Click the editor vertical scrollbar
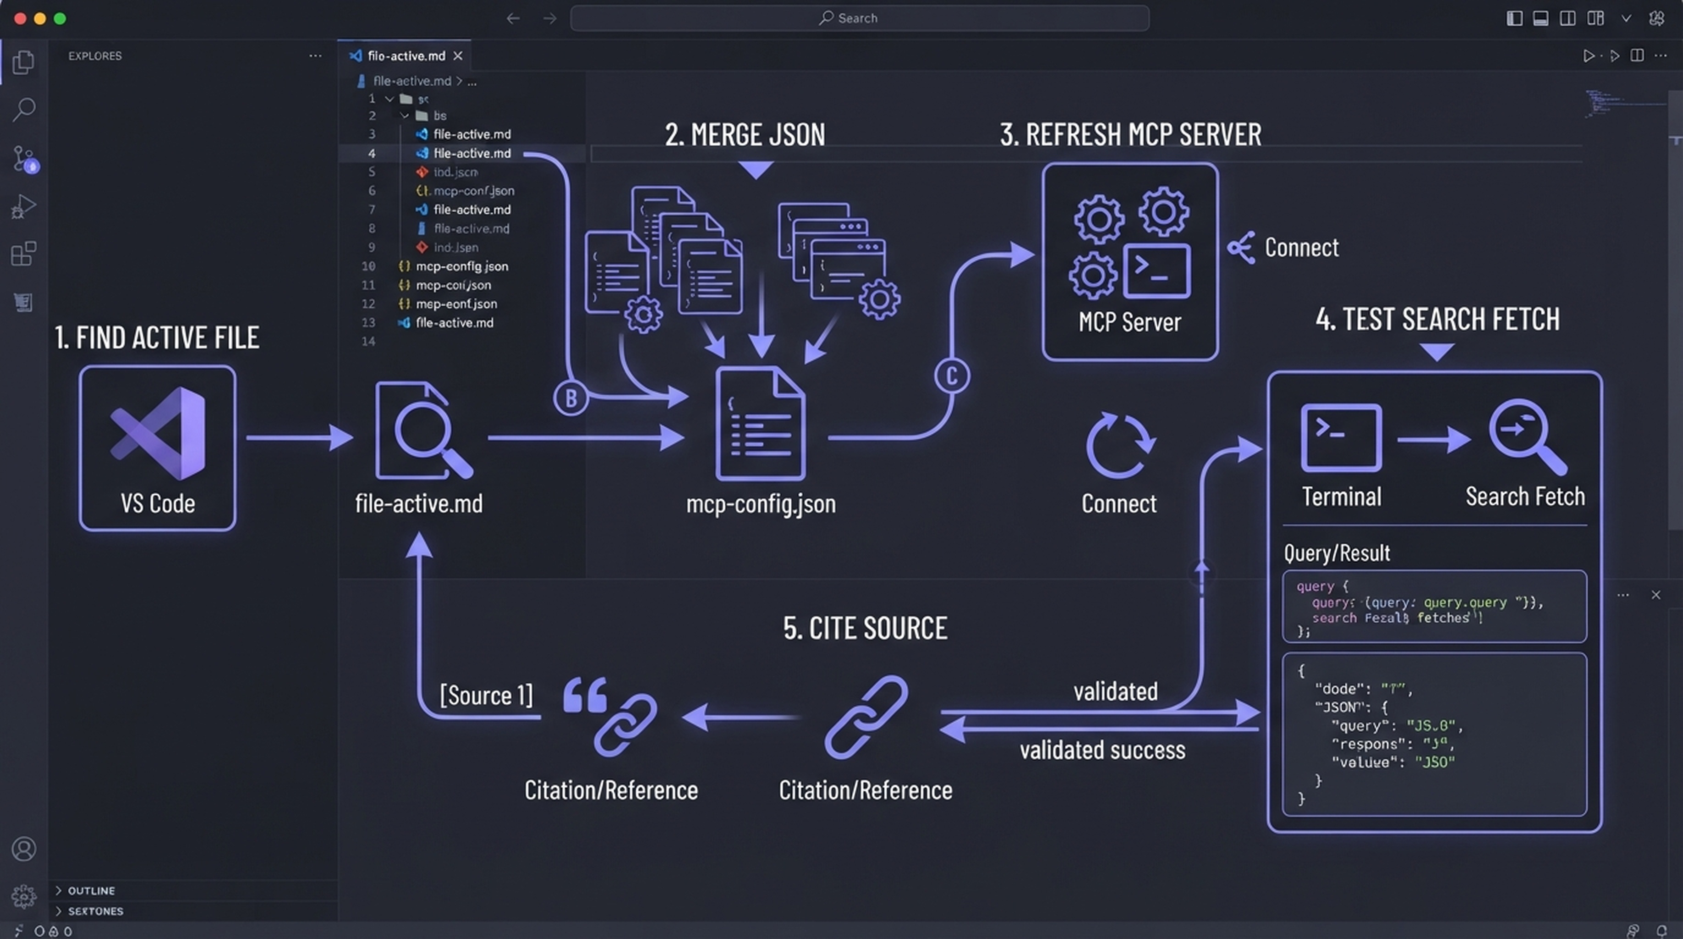 point(1676,310)
